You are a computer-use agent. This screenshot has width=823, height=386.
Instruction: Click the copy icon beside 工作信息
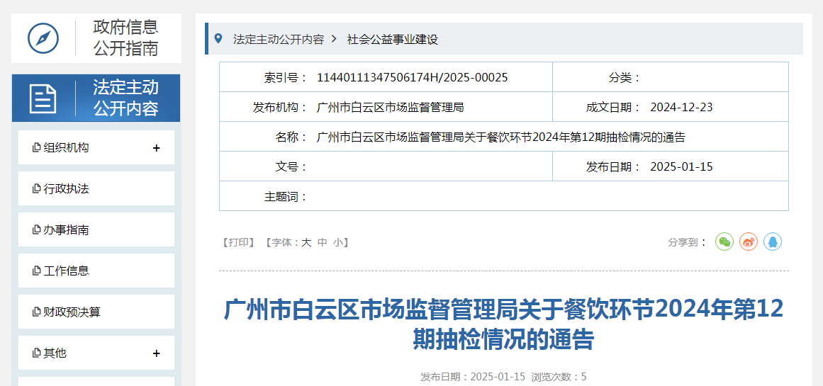pyautogui.click(x=36, y=271)
